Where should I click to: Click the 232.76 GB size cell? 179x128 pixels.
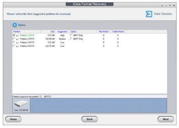pyautogui.click(x=50, y=46)
